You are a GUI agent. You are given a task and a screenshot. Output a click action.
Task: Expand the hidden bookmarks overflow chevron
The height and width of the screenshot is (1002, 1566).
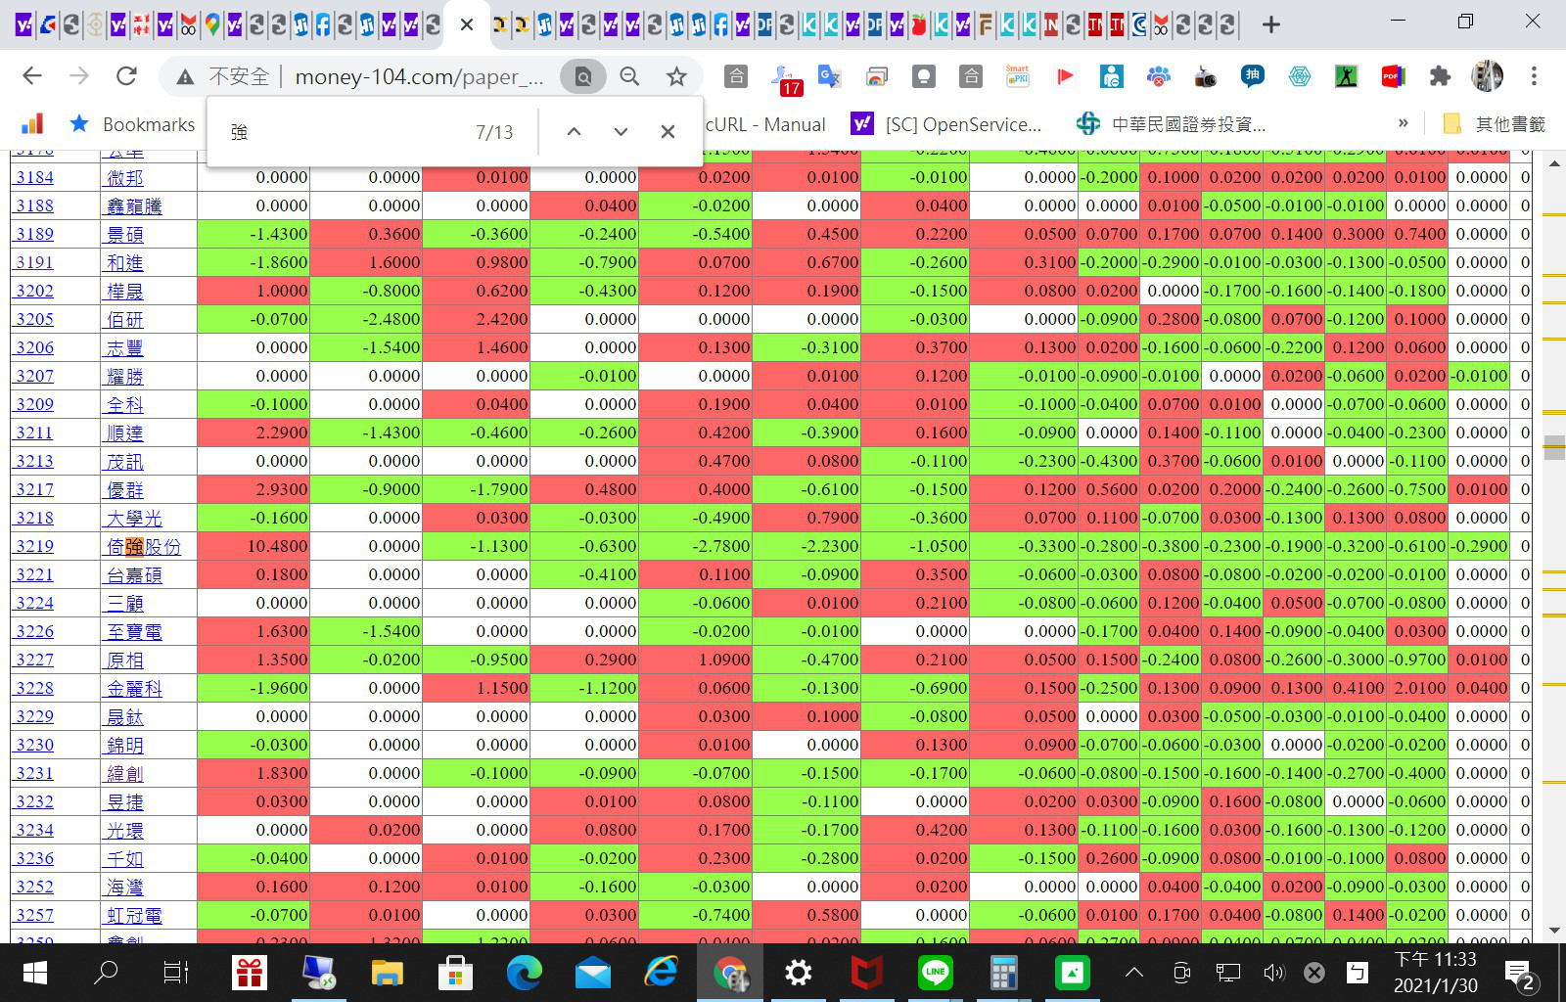1403,123
